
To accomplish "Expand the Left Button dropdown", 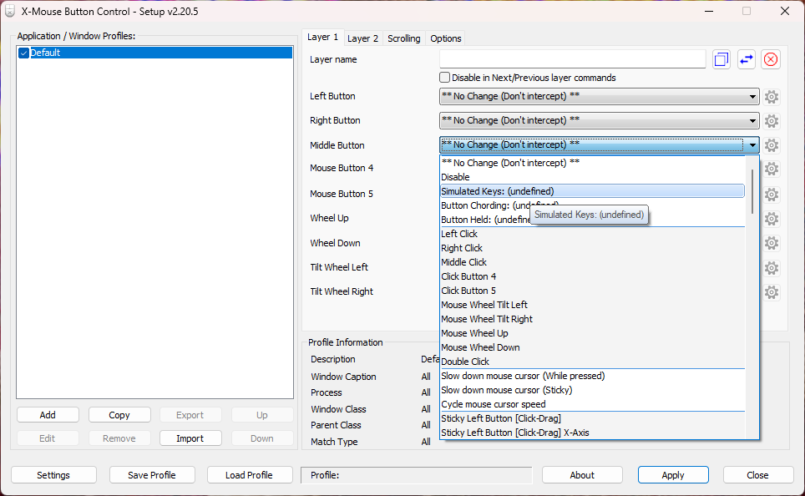I will pyautogui.click(x=752, y=97).
